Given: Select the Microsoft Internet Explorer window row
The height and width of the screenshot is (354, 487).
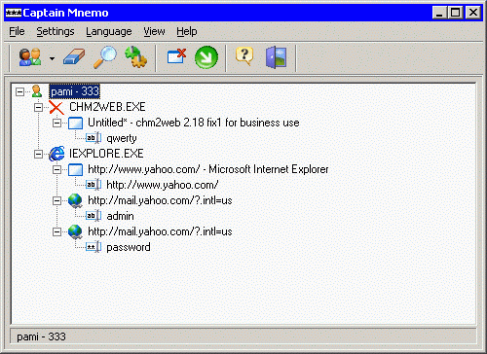Looking at the screenshot, I should pos(208,169).
